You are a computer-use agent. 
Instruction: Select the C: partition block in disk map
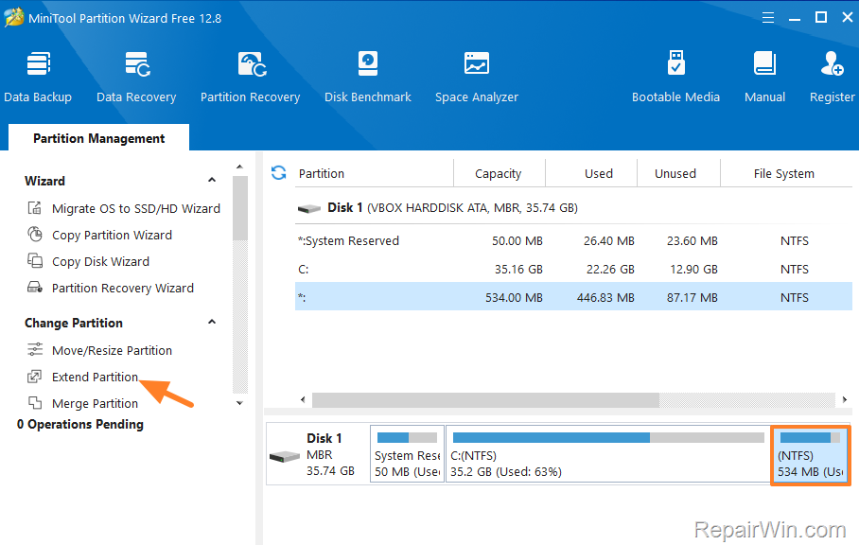(x=607, y=454)
